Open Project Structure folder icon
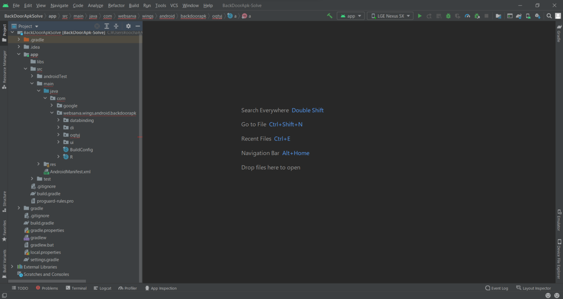Viewport: 563px width, 299px height. tap(498, 16)
